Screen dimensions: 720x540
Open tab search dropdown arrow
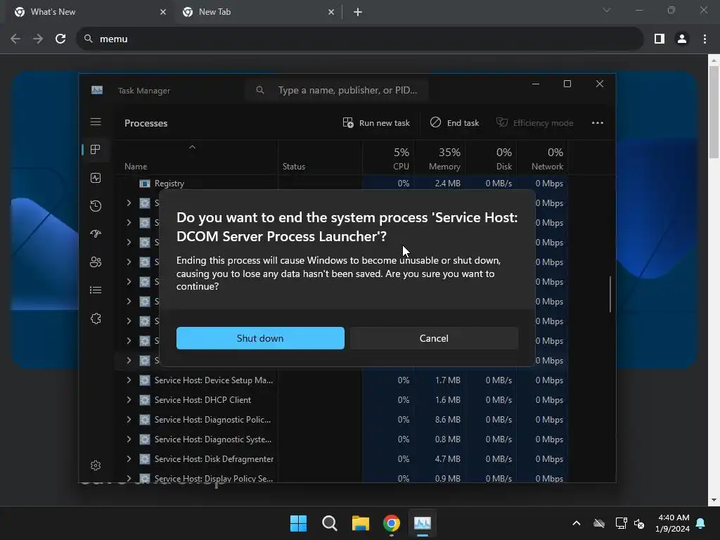pos(607,10)
